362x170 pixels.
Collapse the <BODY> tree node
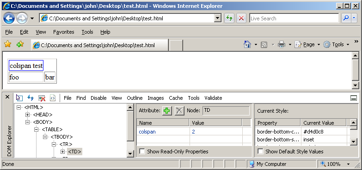click(x=27, y=122)
